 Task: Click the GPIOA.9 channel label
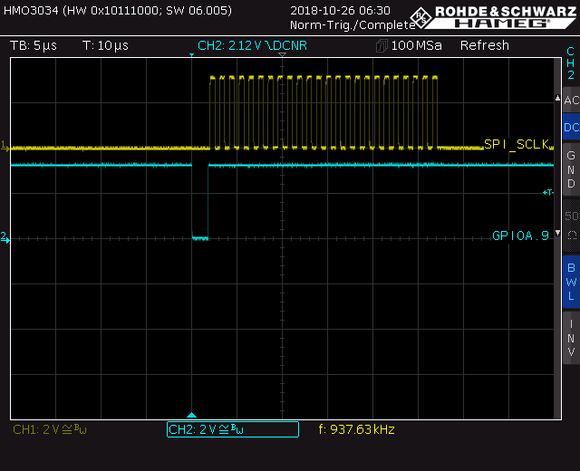tap(520, 235)
